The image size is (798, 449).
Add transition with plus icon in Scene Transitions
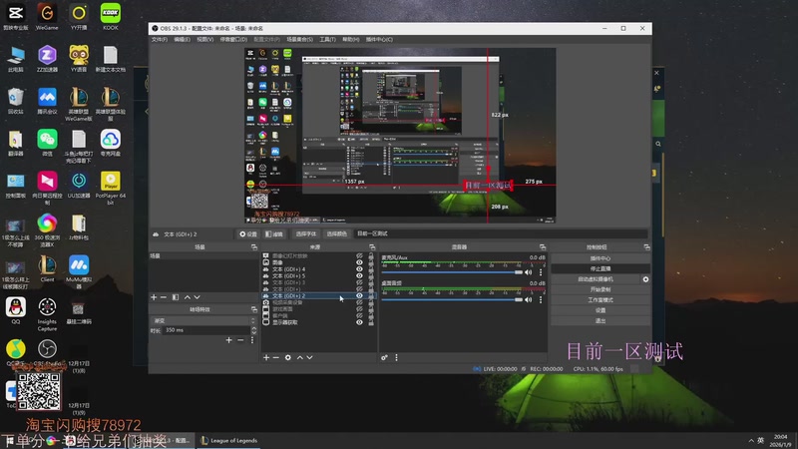(229, 340)
